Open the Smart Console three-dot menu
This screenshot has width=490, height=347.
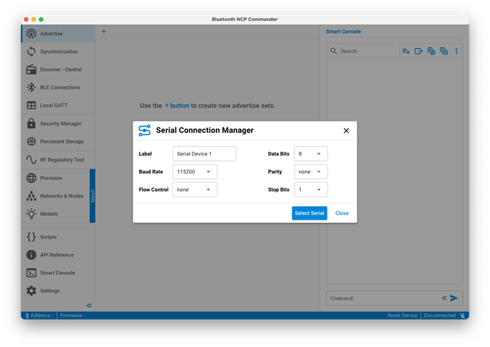pyautogui.click(x=456, y=52)
